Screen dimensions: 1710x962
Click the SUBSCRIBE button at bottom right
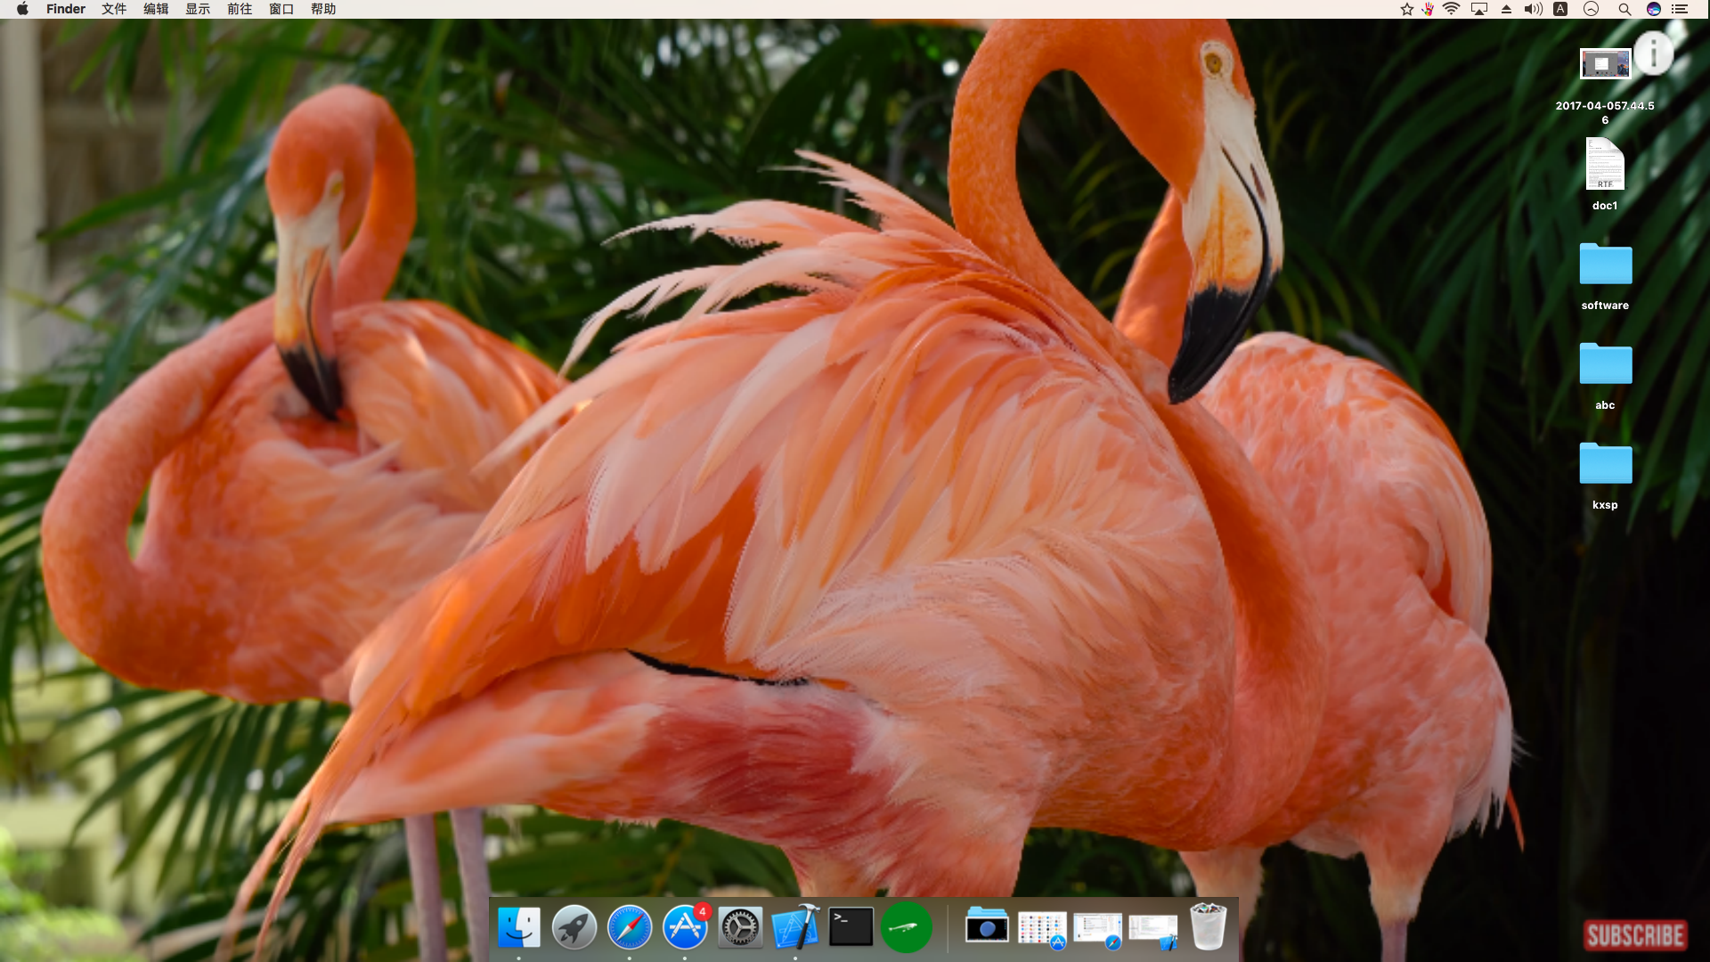[x=1637, y=935]
